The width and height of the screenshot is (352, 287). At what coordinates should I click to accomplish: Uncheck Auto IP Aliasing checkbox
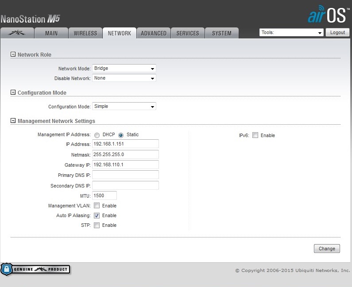click(x=97, y=215)
